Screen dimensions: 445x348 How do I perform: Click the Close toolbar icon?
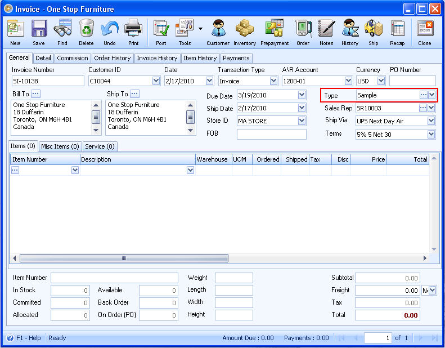tap(425, 29)
